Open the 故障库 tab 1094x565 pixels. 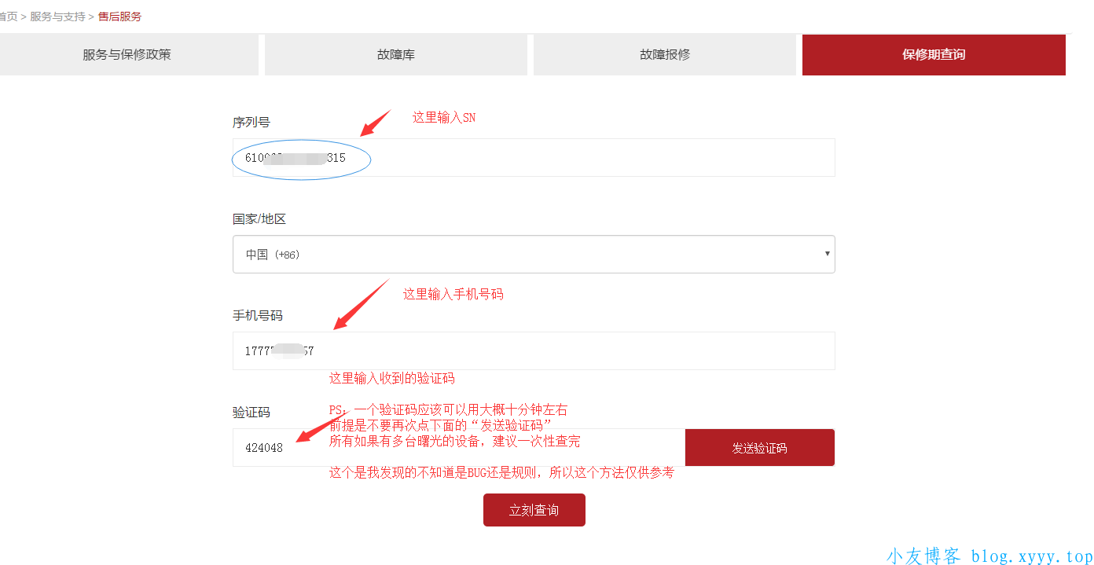[x=395, y=55]
